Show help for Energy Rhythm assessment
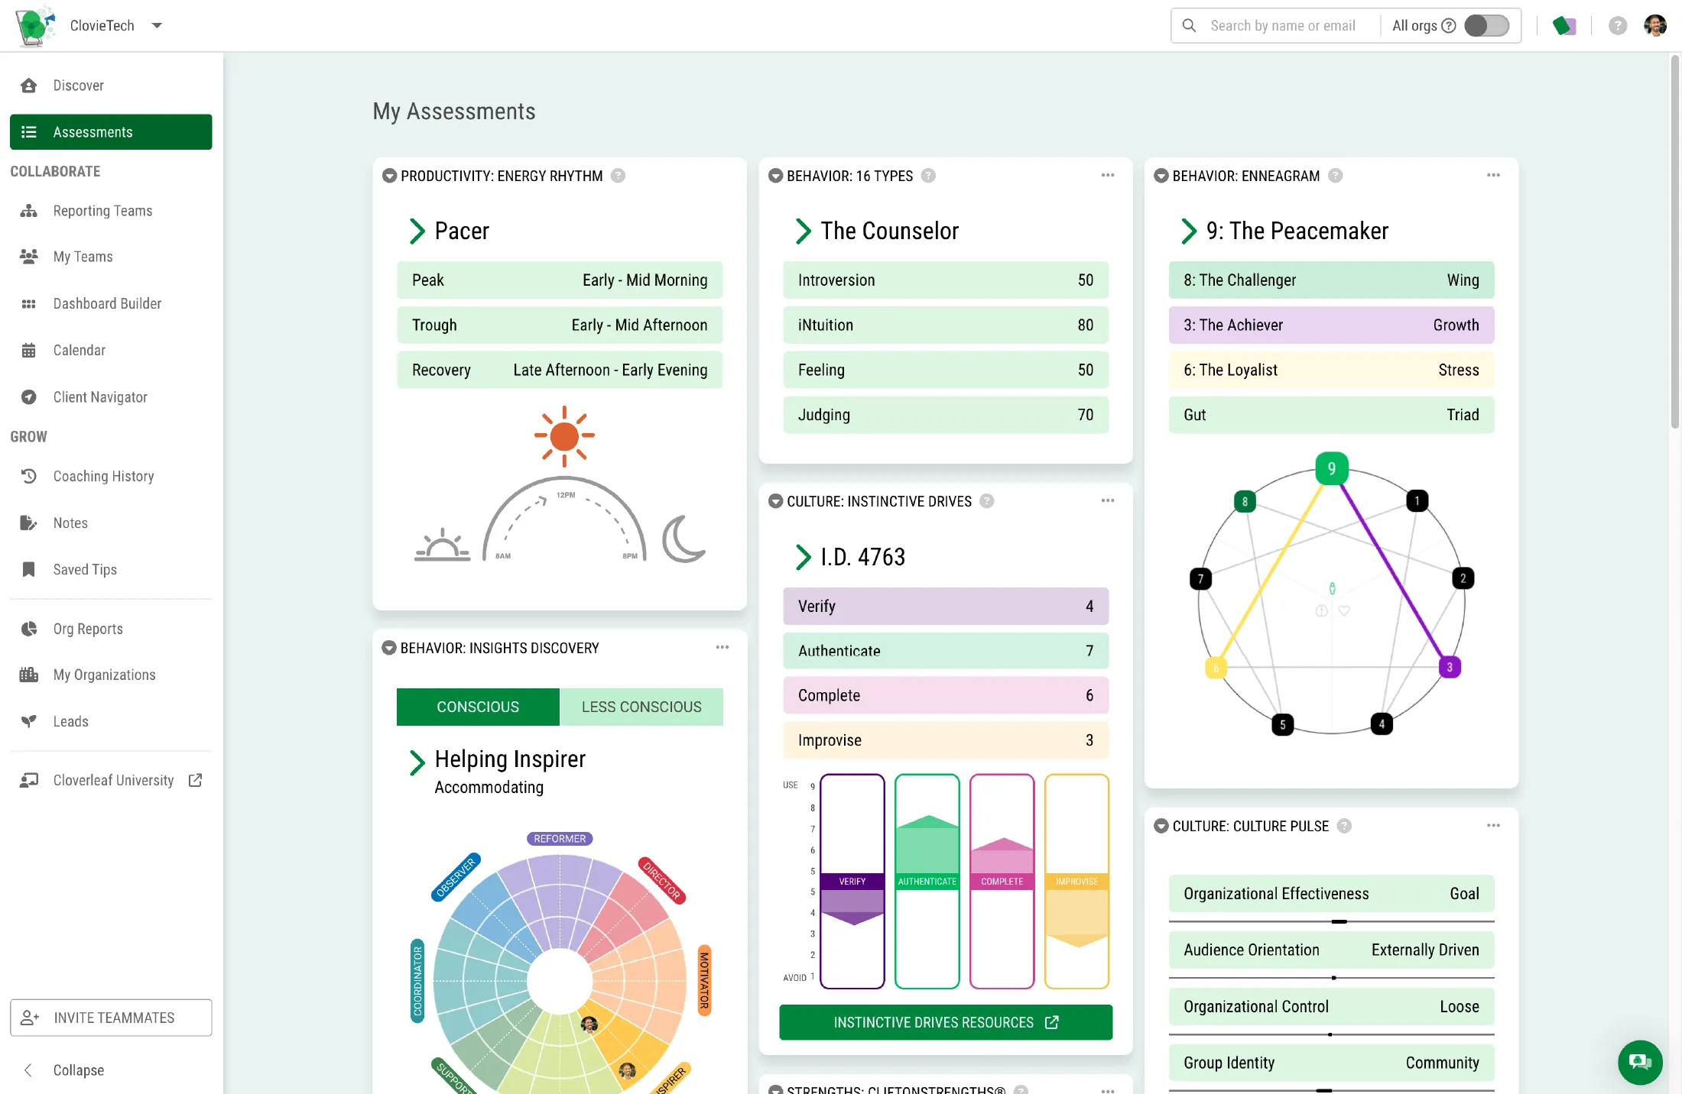 point(618,176)
